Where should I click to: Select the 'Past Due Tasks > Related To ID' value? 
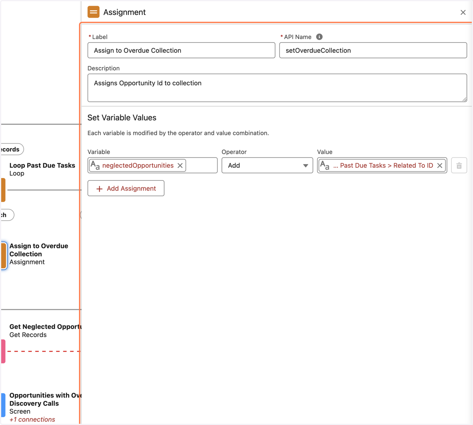tap(382, 165)
